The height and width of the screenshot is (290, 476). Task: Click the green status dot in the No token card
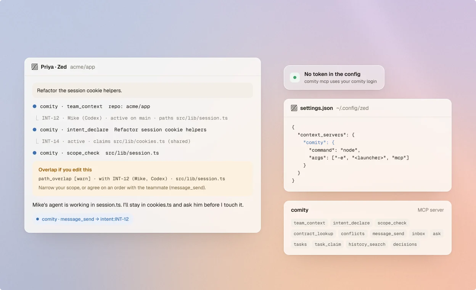(x=295, y=77)
